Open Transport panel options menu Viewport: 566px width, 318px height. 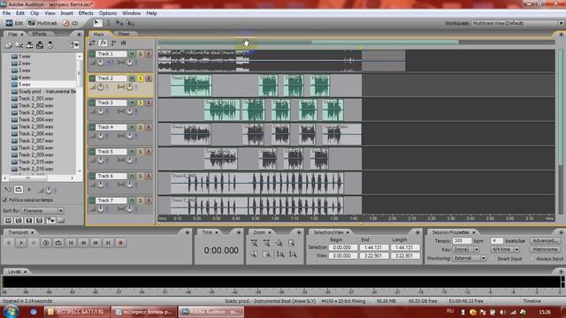(187, 232)
